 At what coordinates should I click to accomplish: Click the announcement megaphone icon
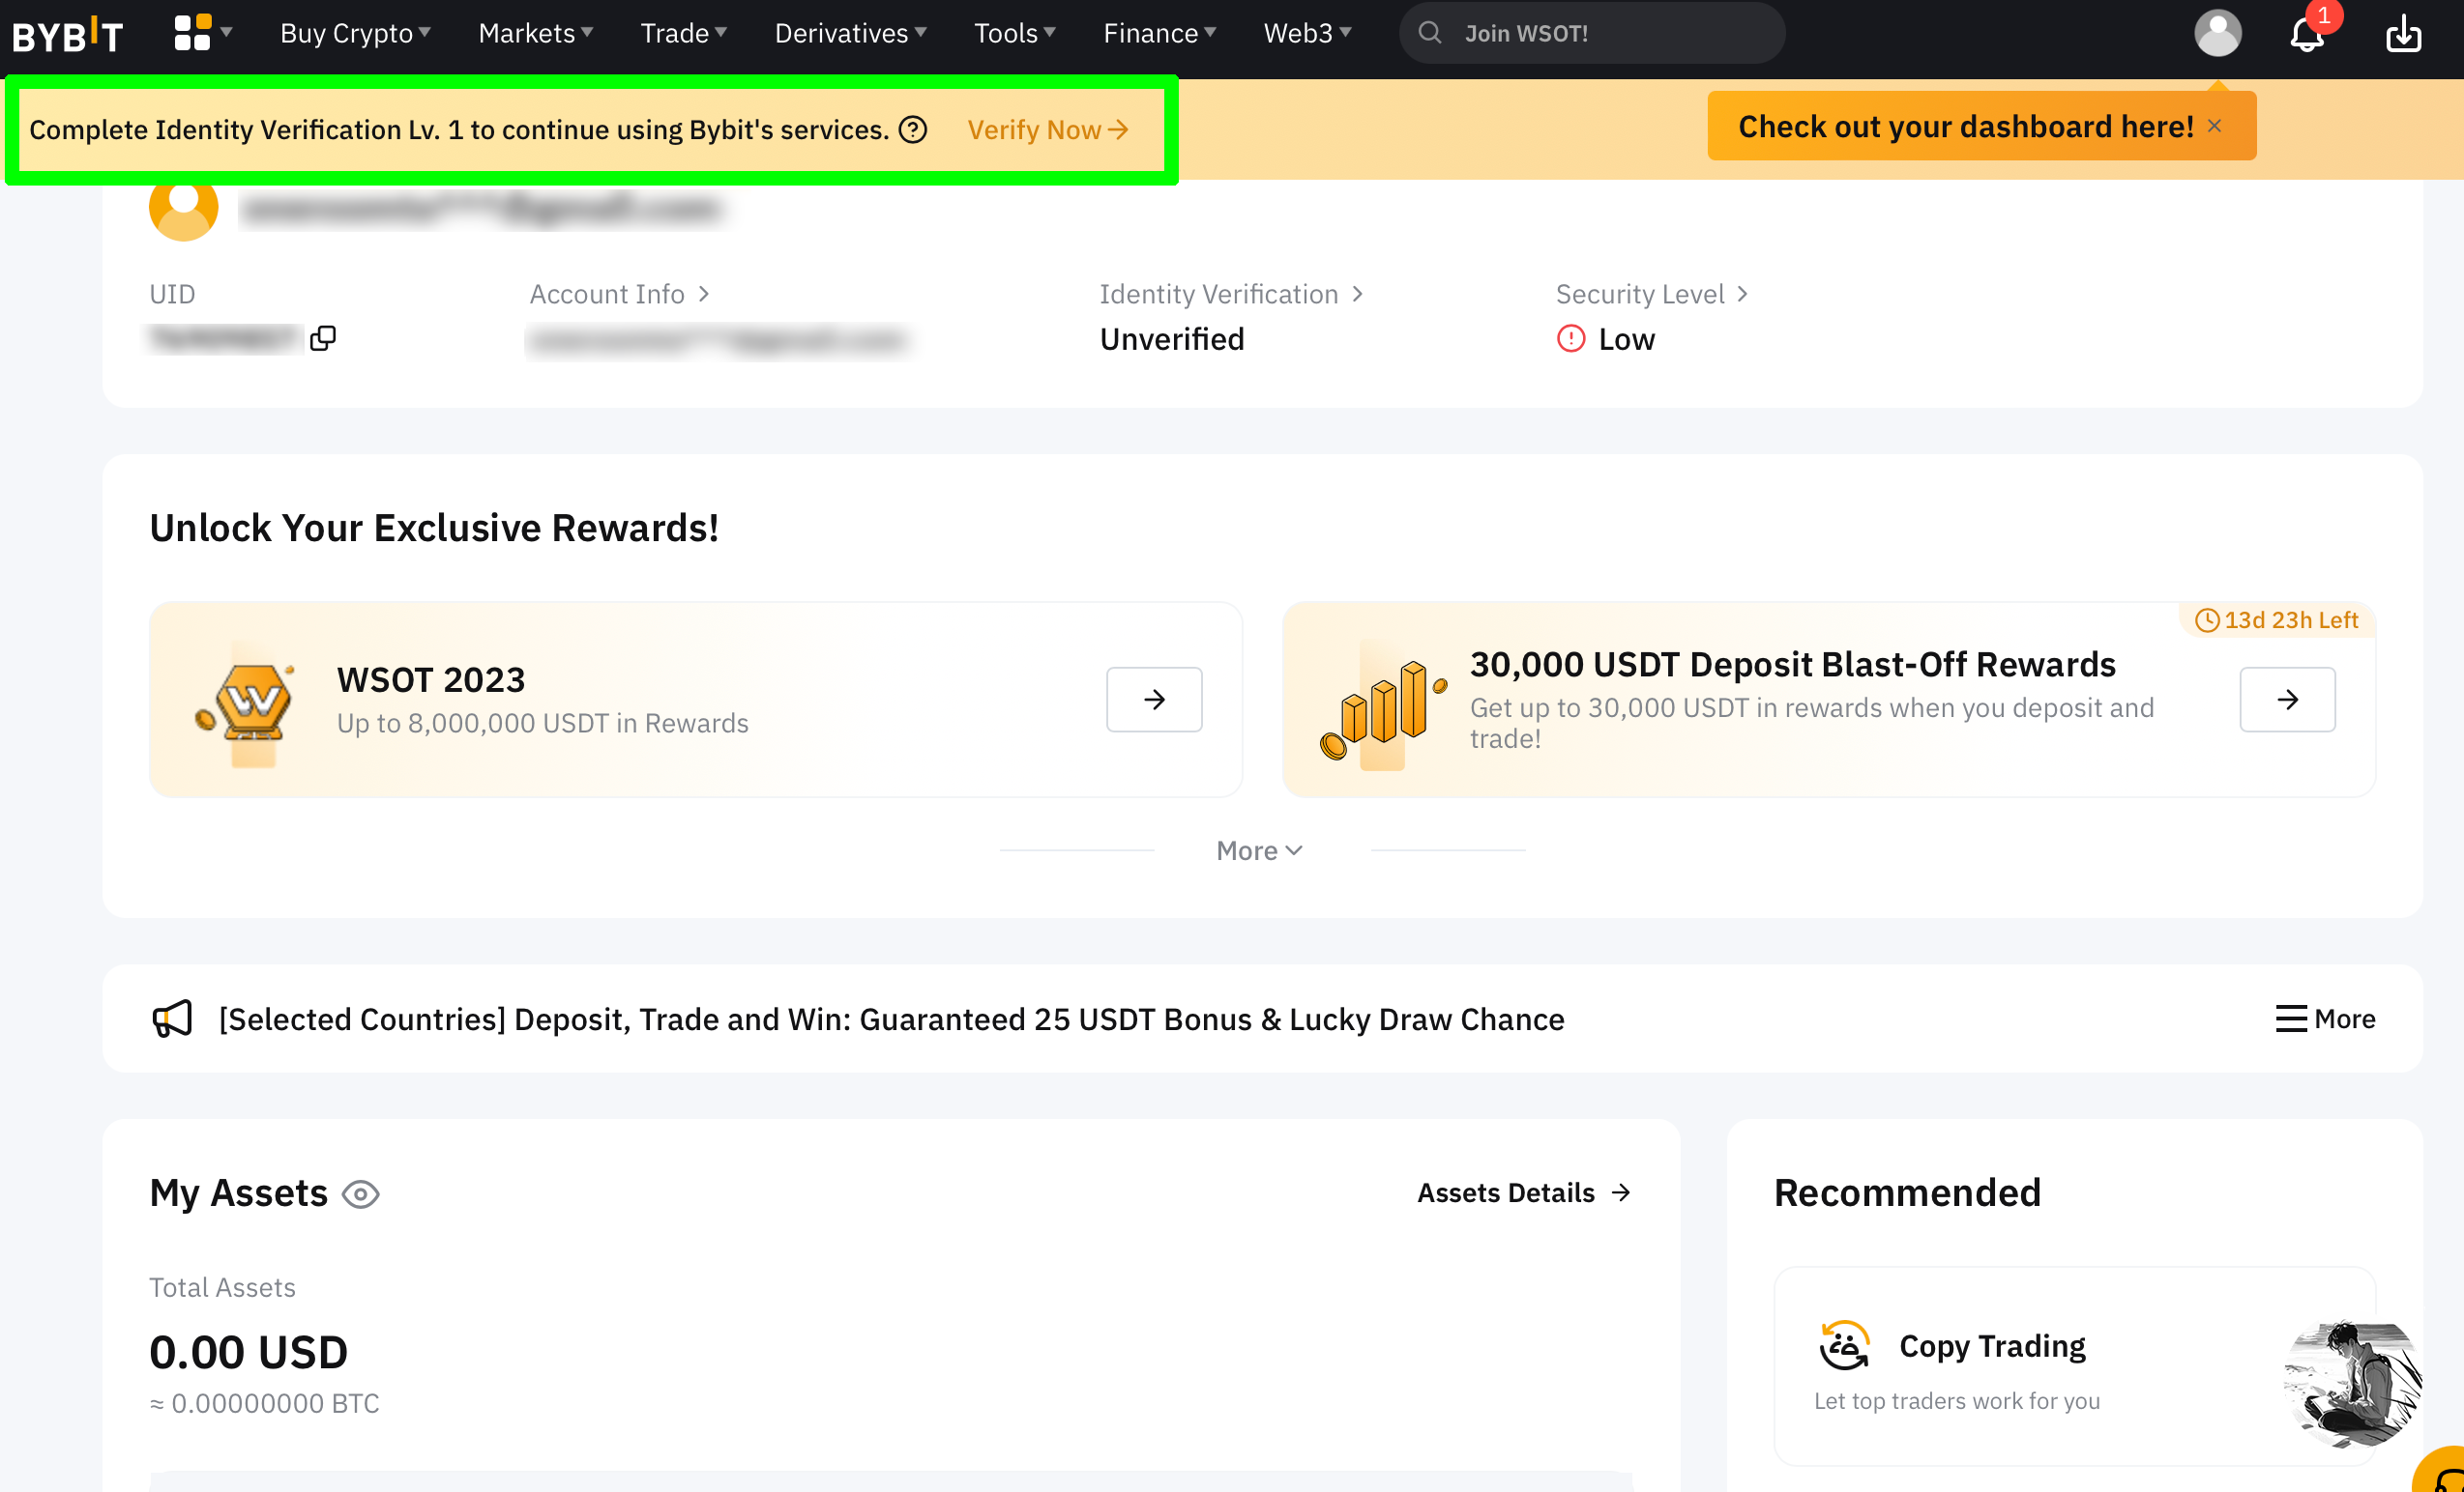point(172,1019)
